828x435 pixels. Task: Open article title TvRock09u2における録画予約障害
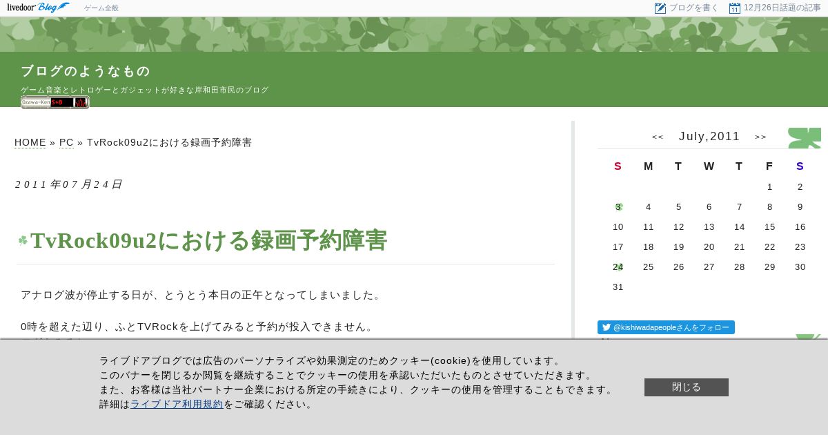point(209,240)
